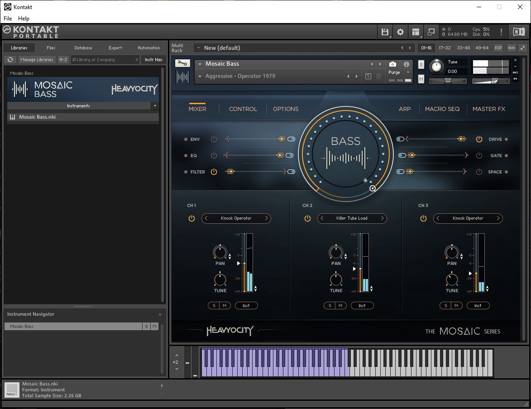Viewport: 531px width, 409px height.
Task: Take a snapshot with camera icon
Action: [392, 64]
